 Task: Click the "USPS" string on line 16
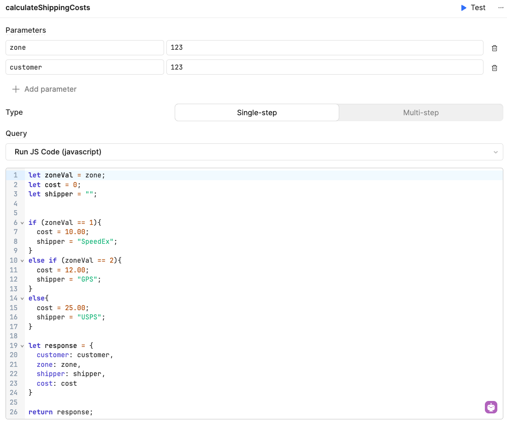pyautogui.click(x=89, y=317)
